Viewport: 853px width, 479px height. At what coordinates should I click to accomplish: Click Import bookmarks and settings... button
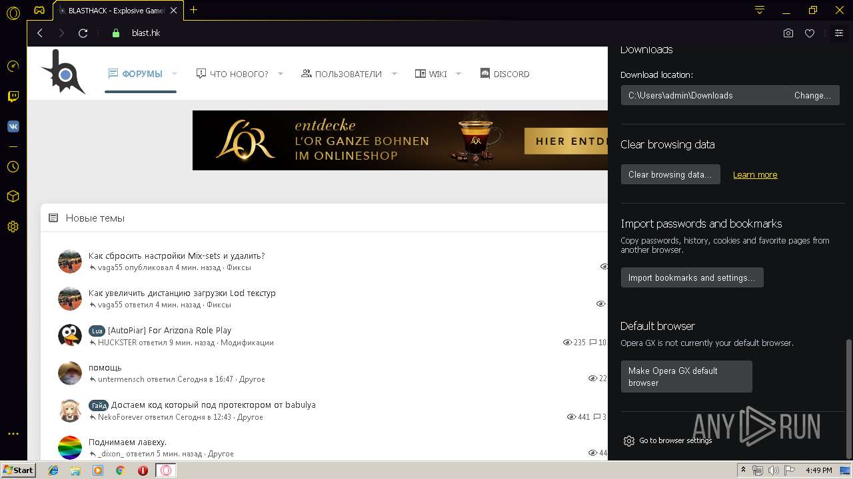[x=692, y=277]
